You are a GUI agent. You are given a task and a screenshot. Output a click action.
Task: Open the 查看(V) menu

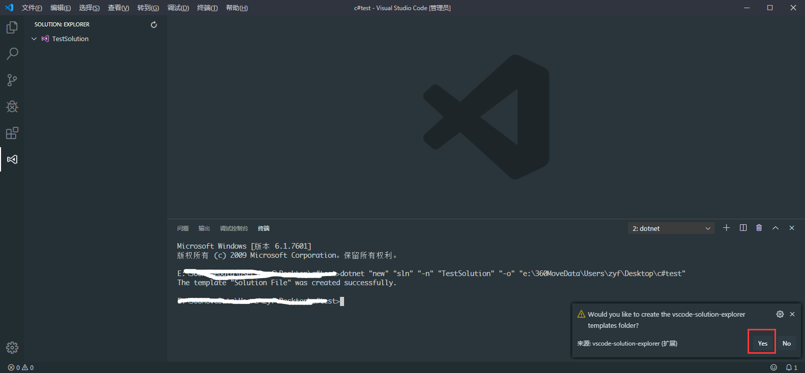(x=118, y=8)
